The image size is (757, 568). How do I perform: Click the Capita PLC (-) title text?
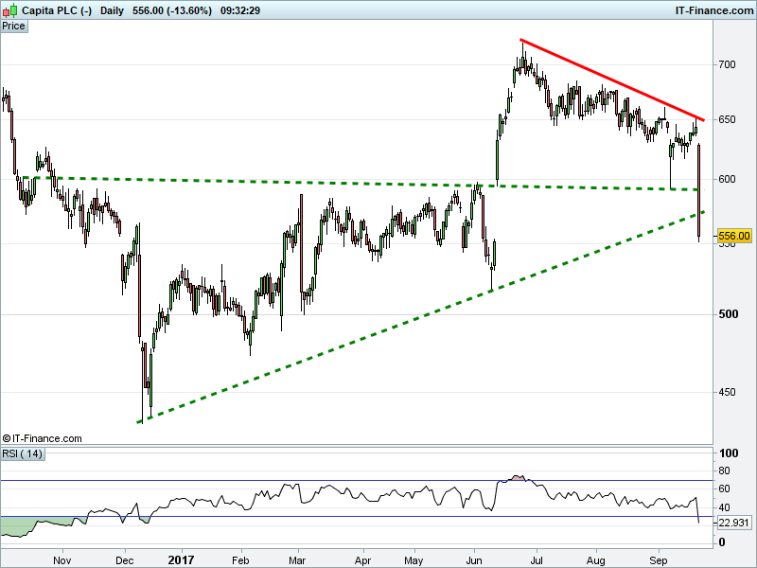point(57,10)
